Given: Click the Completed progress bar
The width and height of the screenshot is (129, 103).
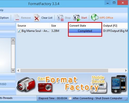Looking at the screenshot, I should [x=85, y=31].
